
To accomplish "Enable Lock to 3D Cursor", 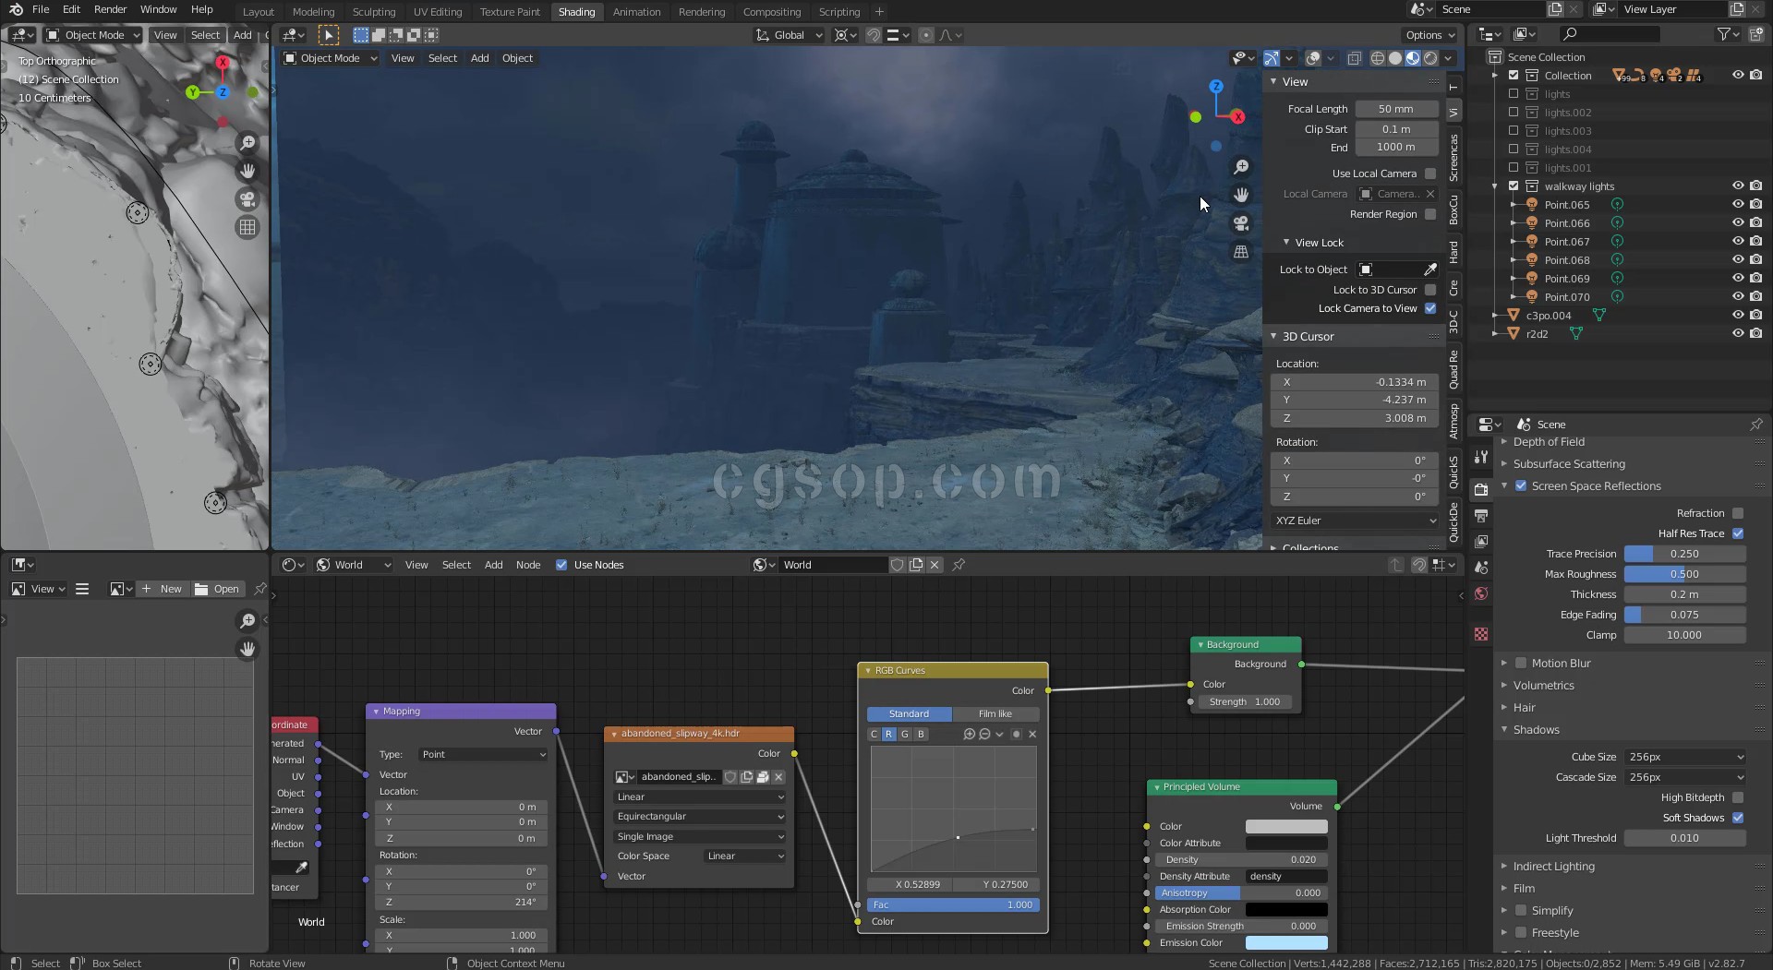I will click(1430, 290).
